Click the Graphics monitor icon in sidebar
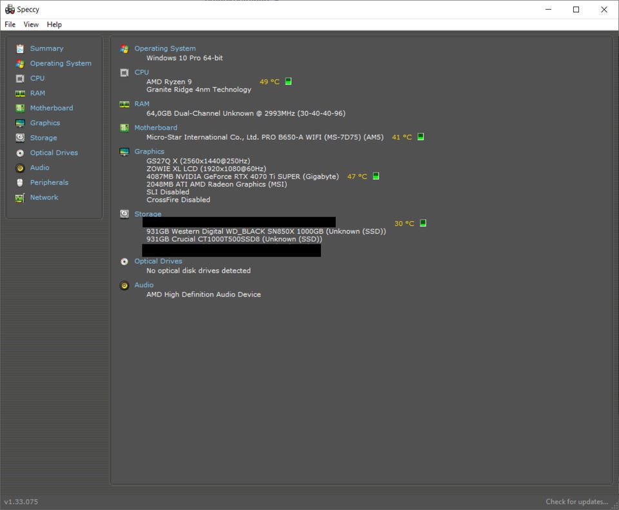The width and height of the screenshot is (619, 510). click(20, 123)
